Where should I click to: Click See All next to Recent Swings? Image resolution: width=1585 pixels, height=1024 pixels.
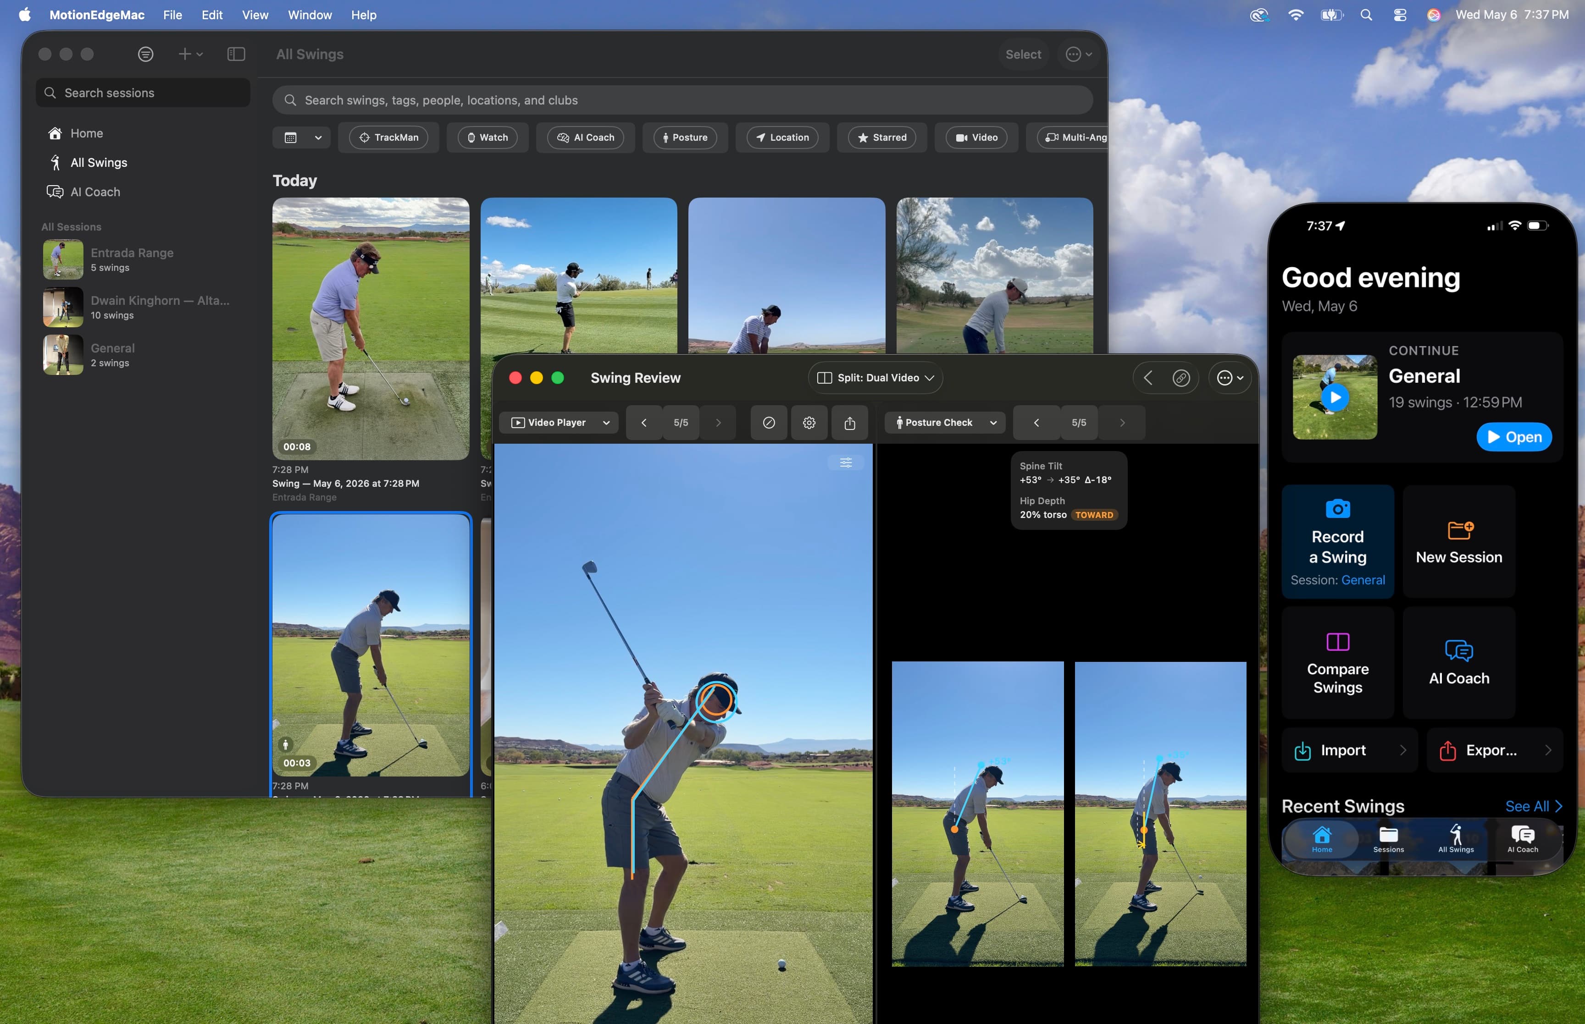pyautogui.click(x=1533, y=807)
